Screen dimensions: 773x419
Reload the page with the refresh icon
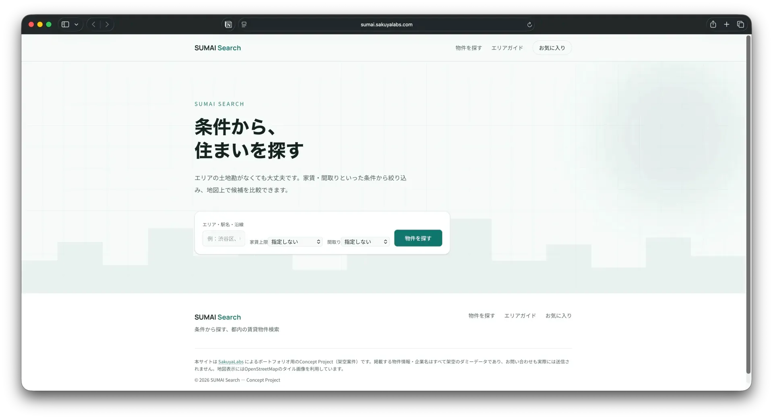[x=529, y=25]
